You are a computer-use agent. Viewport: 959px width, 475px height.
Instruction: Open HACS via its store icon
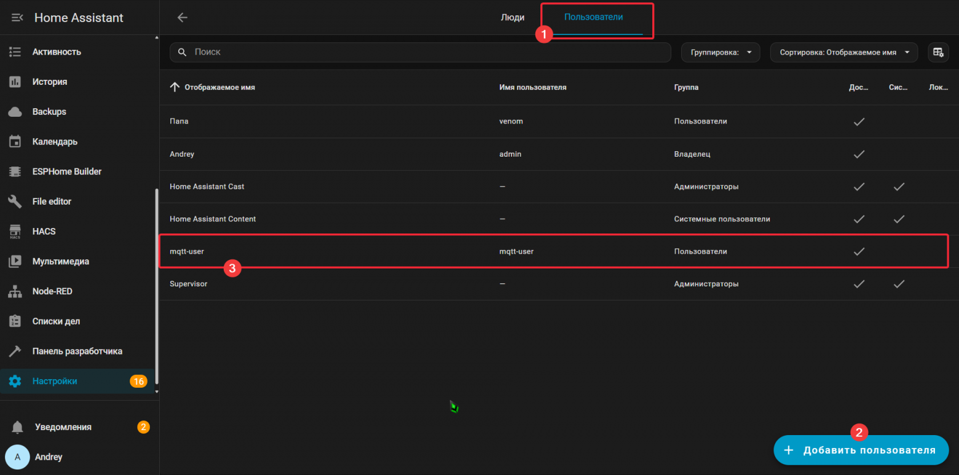[15, 232]
